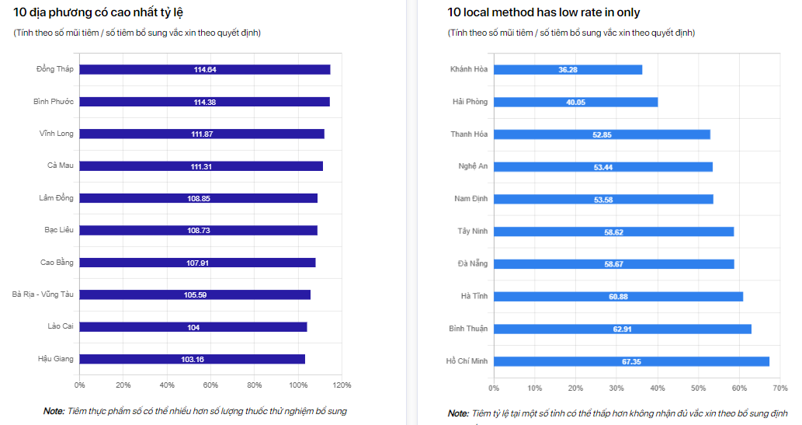Click the Lào Cai bar valued 104
802x425 pixels.
coord(193,327)
